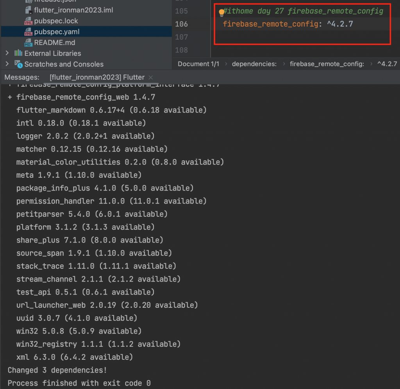Open pubspec.lock in the project tree

(x=56, y=21)
